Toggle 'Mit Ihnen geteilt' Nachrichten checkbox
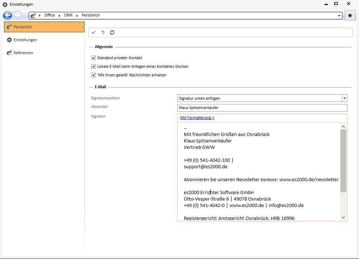 point(93,75)
